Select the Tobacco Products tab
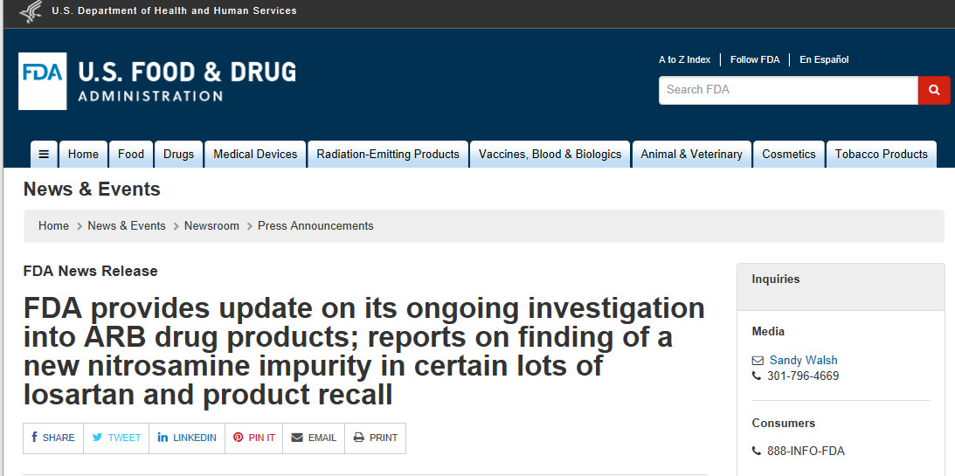The width and height of the screenshot is (955, 476). point(881,155)
